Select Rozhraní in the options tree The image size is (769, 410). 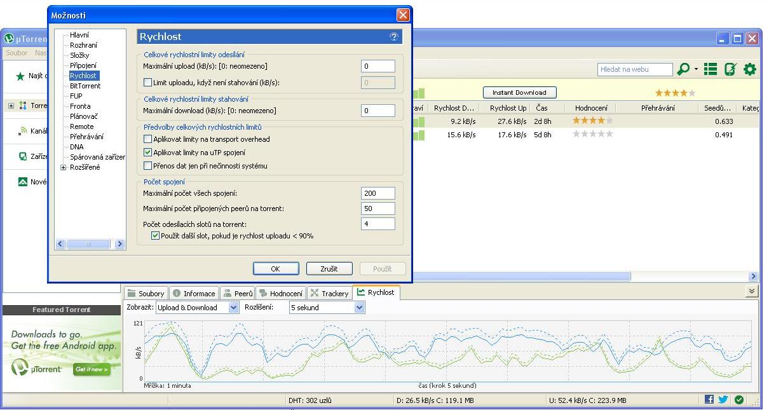pos(83,45)
